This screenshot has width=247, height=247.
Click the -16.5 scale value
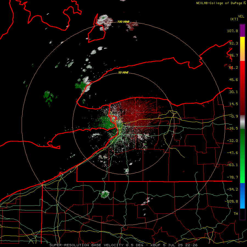(x=232, y=128)
